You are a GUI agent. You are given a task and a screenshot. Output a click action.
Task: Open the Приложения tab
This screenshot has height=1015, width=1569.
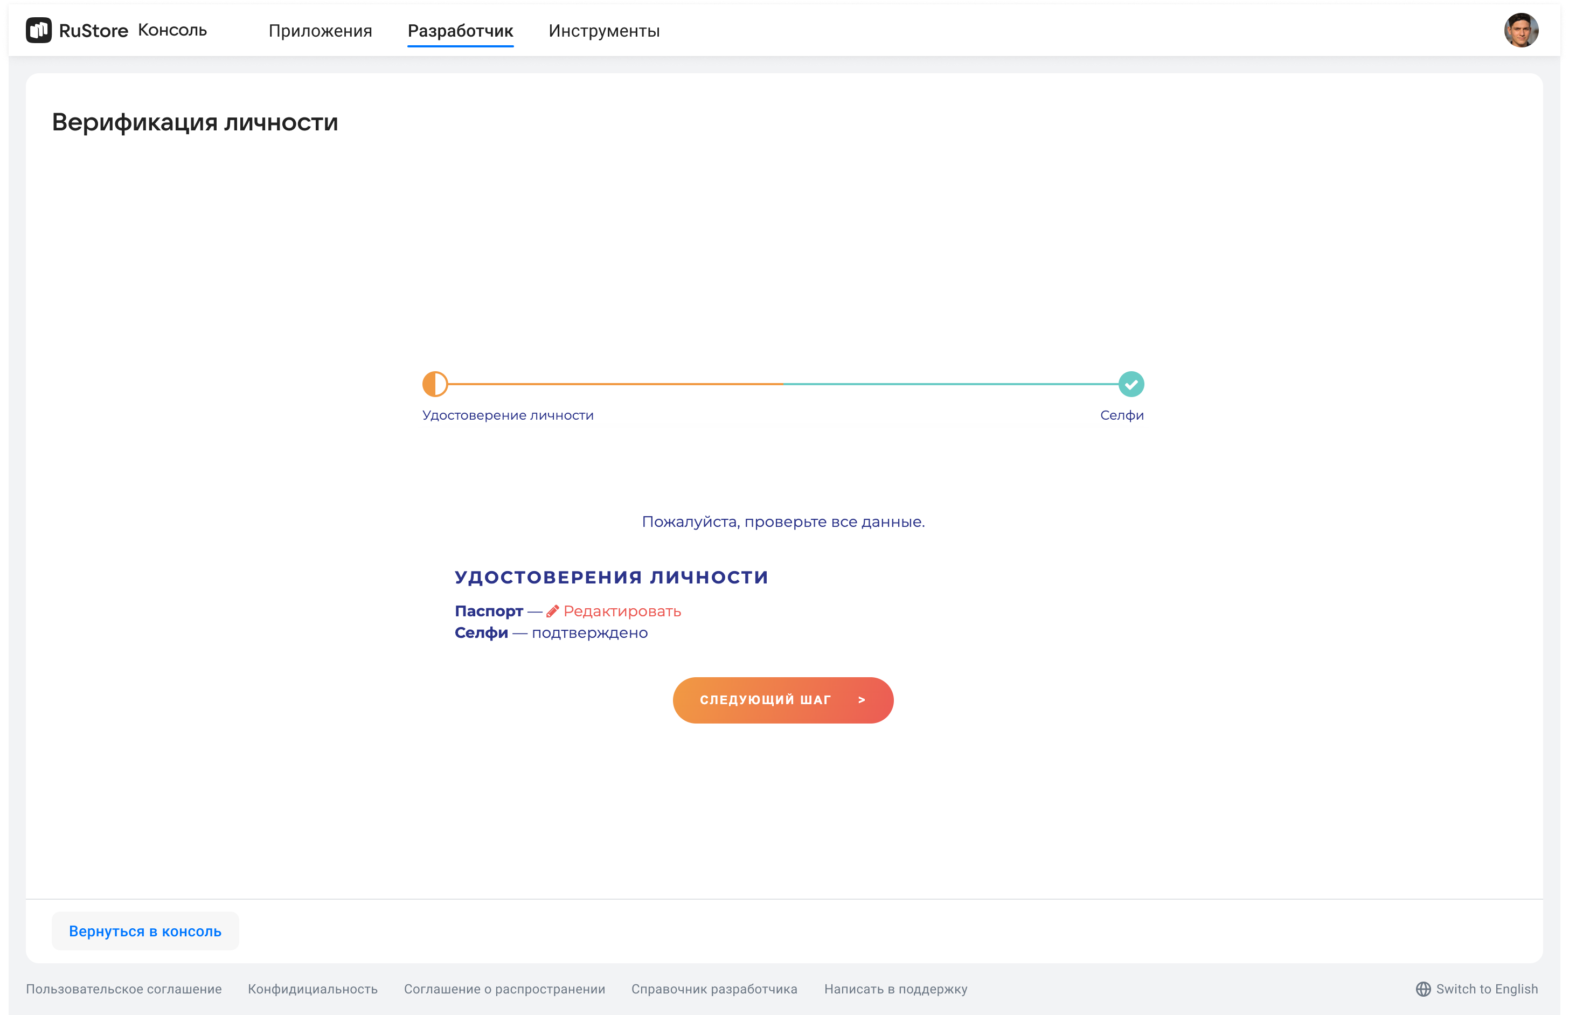pyautogui.click(x=320, y=31)
